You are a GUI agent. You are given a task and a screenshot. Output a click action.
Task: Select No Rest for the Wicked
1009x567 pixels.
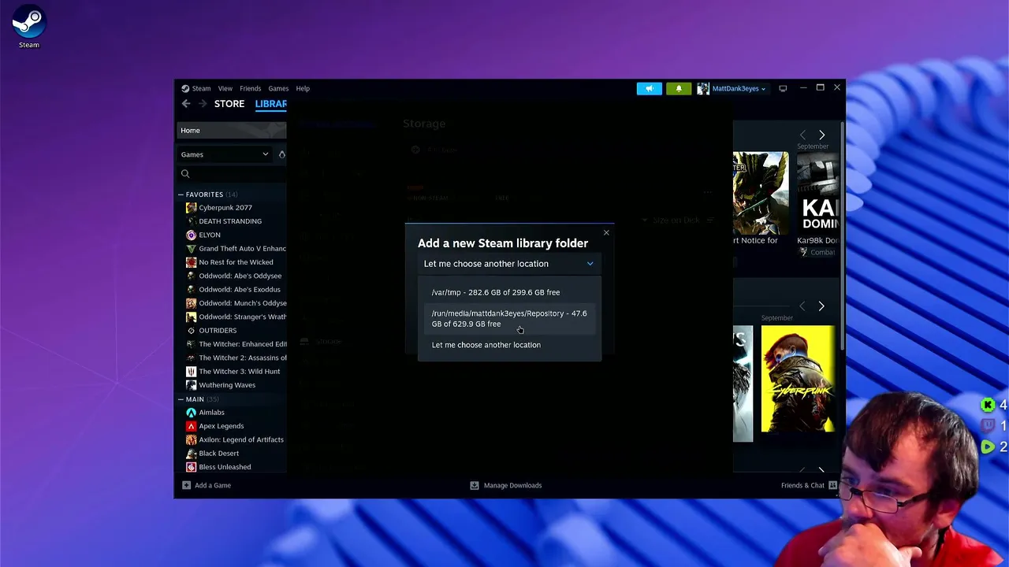pos(235,262)
